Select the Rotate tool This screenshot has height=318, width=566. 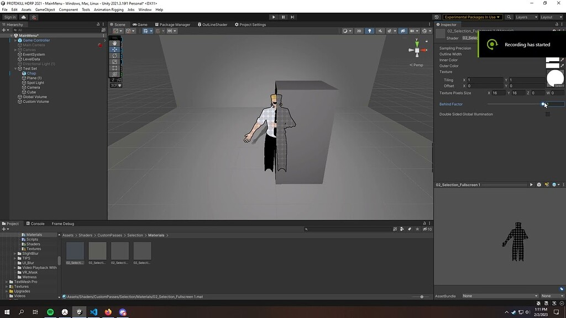click(115, 55)
